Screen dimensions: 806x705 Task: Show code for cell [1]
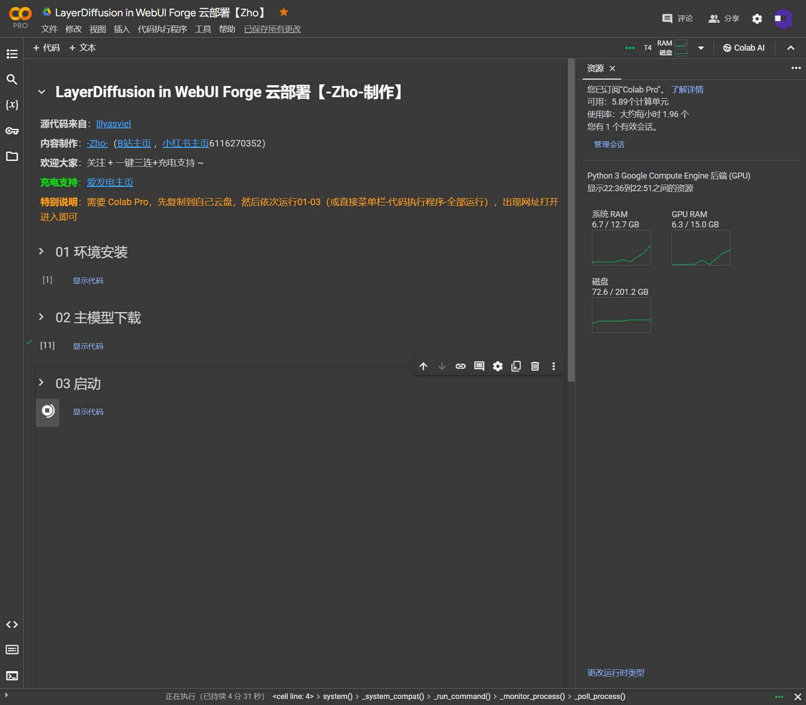coord(88,280)
